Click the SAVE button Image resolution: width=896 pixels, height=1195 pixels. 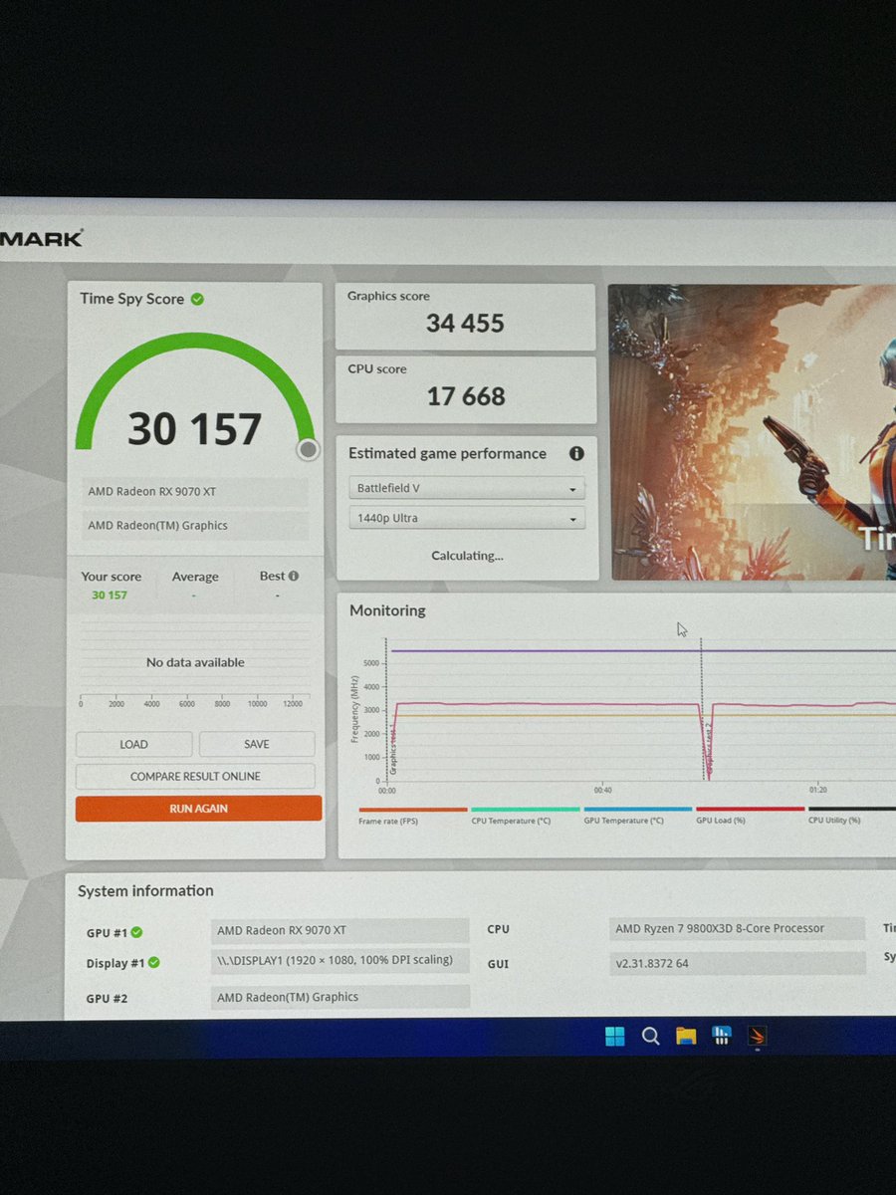[257, 744]
